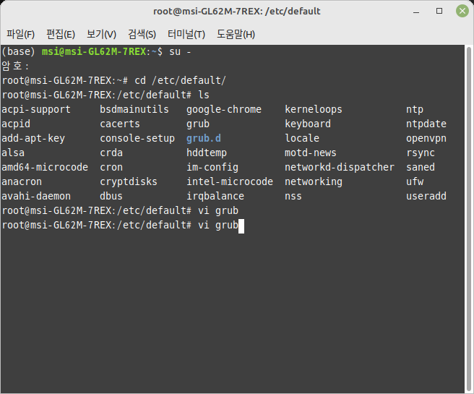This screenshot has height=394, width=474.
Task: Click the useradd entry
Action: click(x=426, y=196)
